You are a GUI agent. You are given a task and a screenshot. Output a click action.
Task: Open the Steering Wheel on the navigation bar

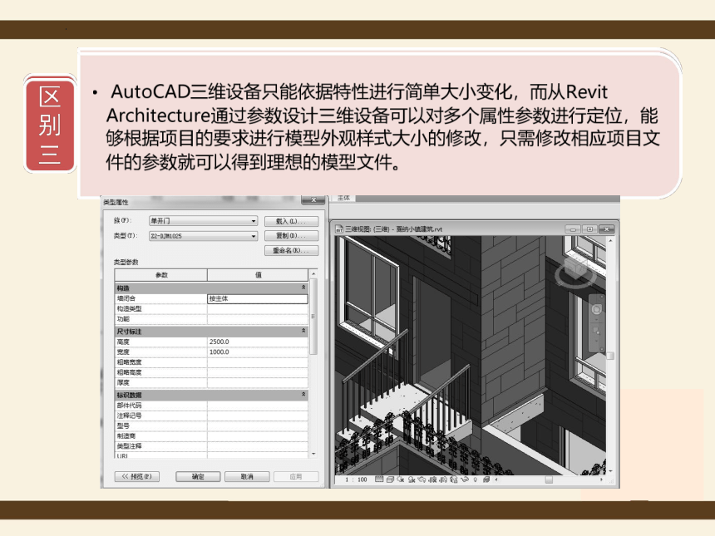tap(596, 309)
